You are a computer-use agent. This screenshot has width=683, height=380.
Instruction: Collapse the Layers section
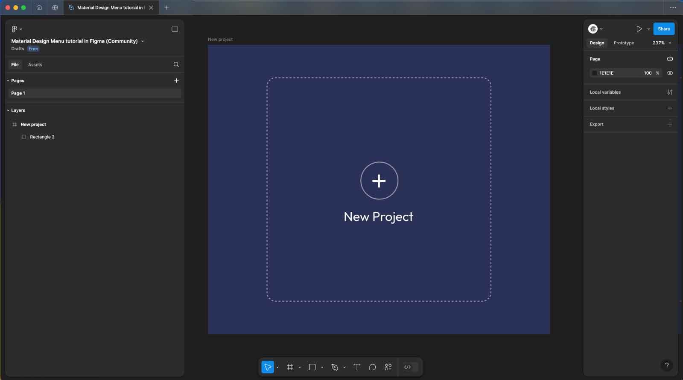(x=8, y=110)
